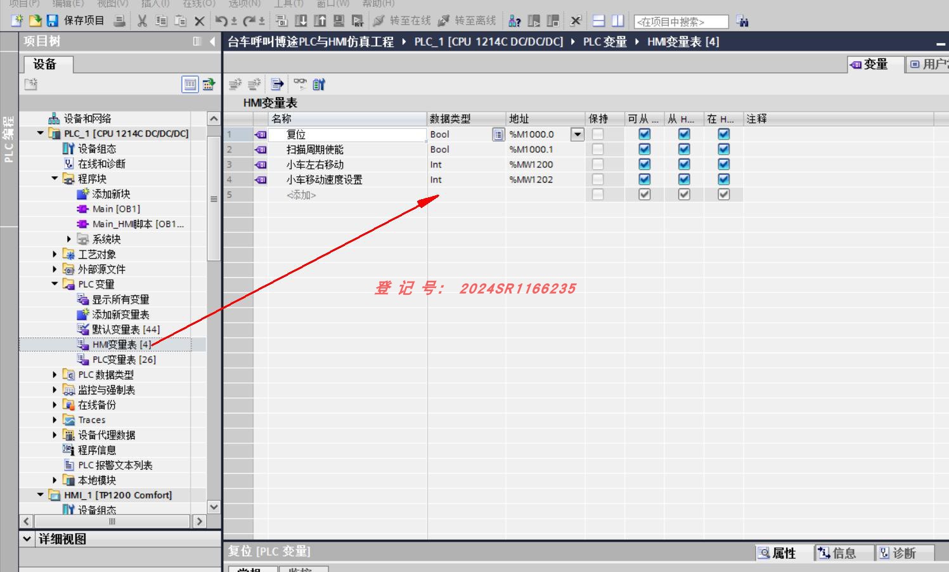Collapse the 程序块 folder
The width and height of the screenshot is (949, 572).
point(55,179)
